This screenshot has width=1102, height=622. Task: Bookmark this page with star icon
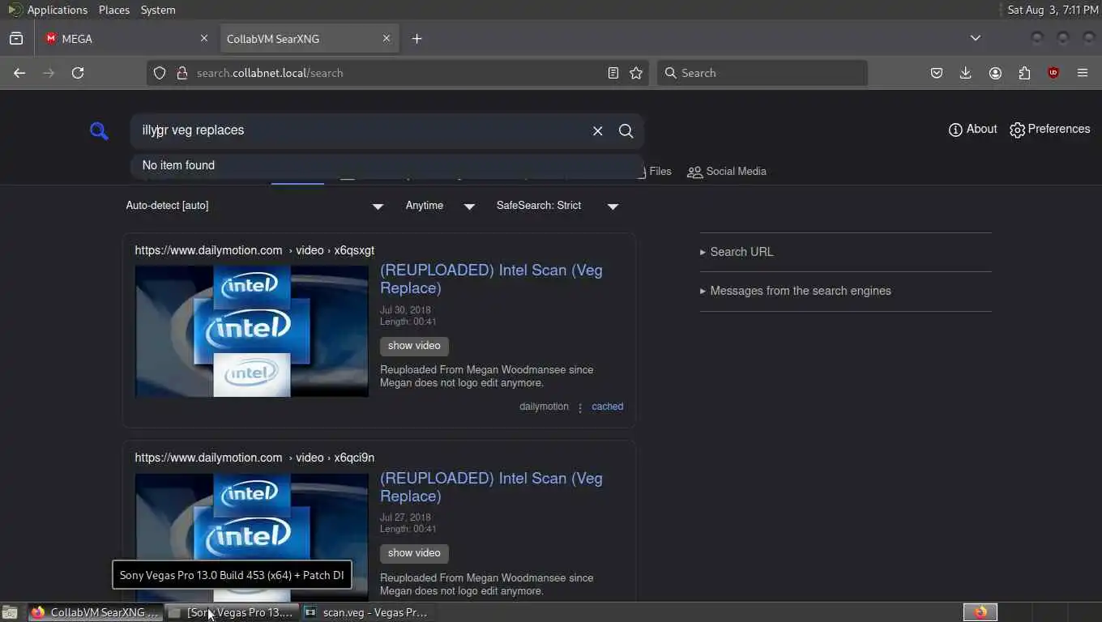[636, 73]
